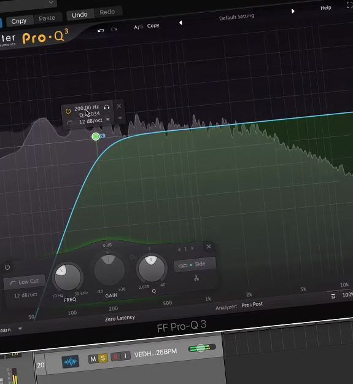Click the 100% output level value
The width and height of the screenshot is (353, 384).
coord(347,295)
